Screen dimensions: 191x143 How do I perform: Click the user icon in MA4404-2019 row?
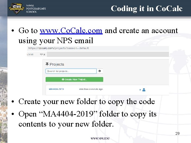tap(144, 90)
